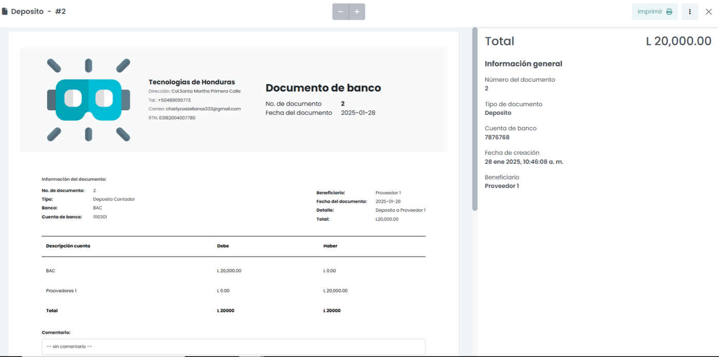Click the L 20,000.00 total in sidebar

pos(678,42)
